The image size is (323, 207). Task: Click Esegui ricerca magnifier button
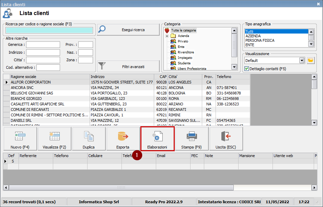[128, 30]
